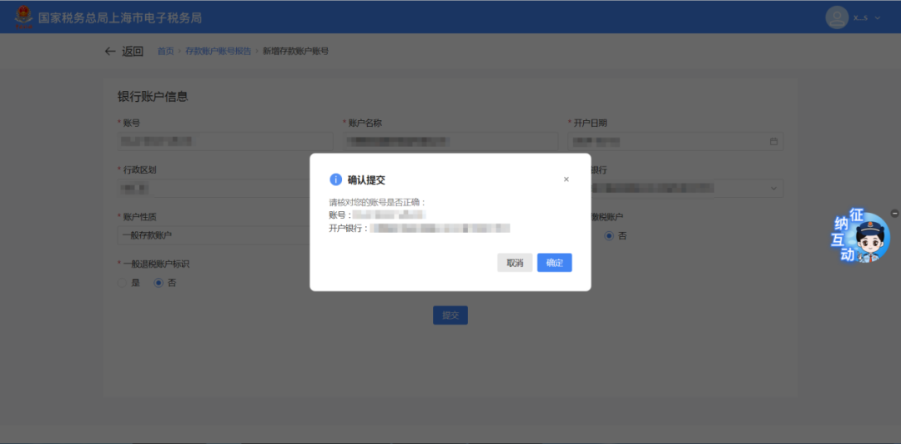This screenshot has height=444, width=901.
Task: Click the 账户名称 input field
Action: pos(450,142)
